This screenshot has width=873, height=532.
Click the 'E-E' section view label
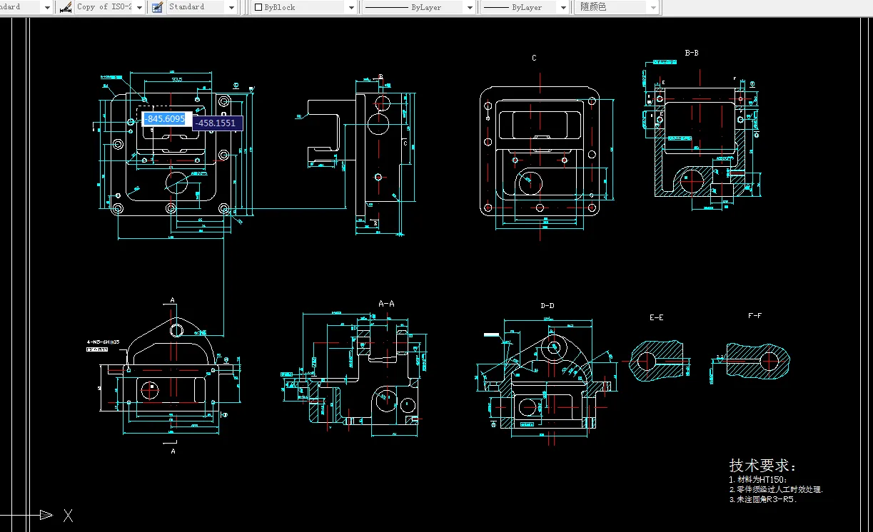click(656, 317)
